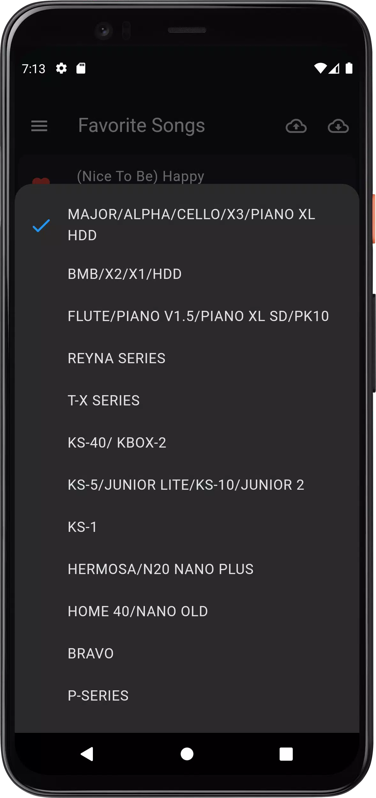Screen dimensions: 376x798
Task: Select the BRAVO option
Action: 187,654
